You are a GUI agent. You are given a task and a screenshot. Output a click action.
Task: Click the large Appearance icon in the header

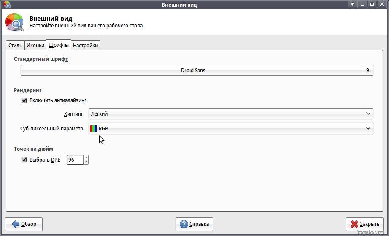click(15, 22)
